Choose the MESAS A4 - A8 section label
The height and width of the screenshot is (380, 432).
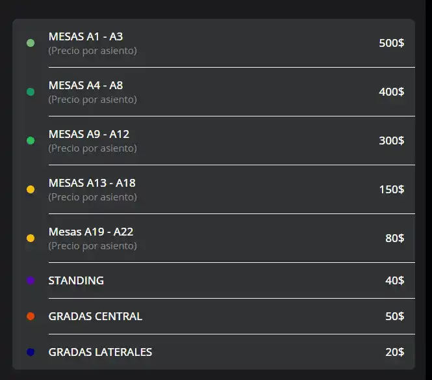86,85
